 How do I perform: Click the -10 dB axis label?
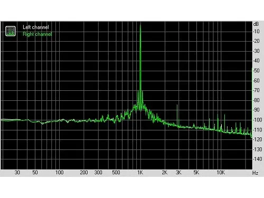pos(256,32)
